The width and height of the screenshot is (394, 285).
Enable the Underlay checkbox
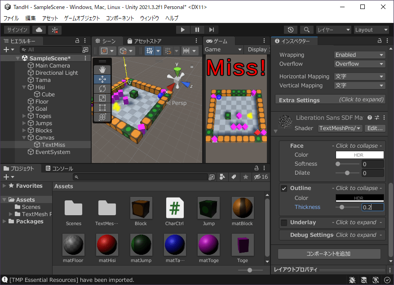tap(284, 223)
